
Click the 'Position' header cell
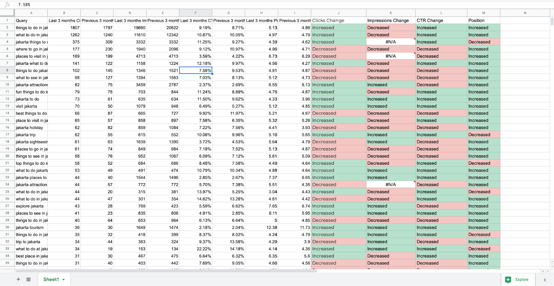tap(484, 20)
